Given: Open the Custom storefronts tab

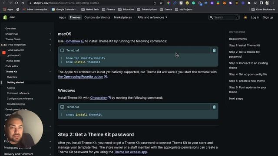Looking at the screenshot, I should pos(97,17).
